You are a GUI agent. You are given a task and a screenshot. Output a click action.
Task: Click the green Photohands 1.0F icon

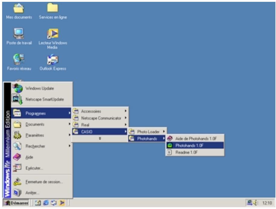coord(170,145)
